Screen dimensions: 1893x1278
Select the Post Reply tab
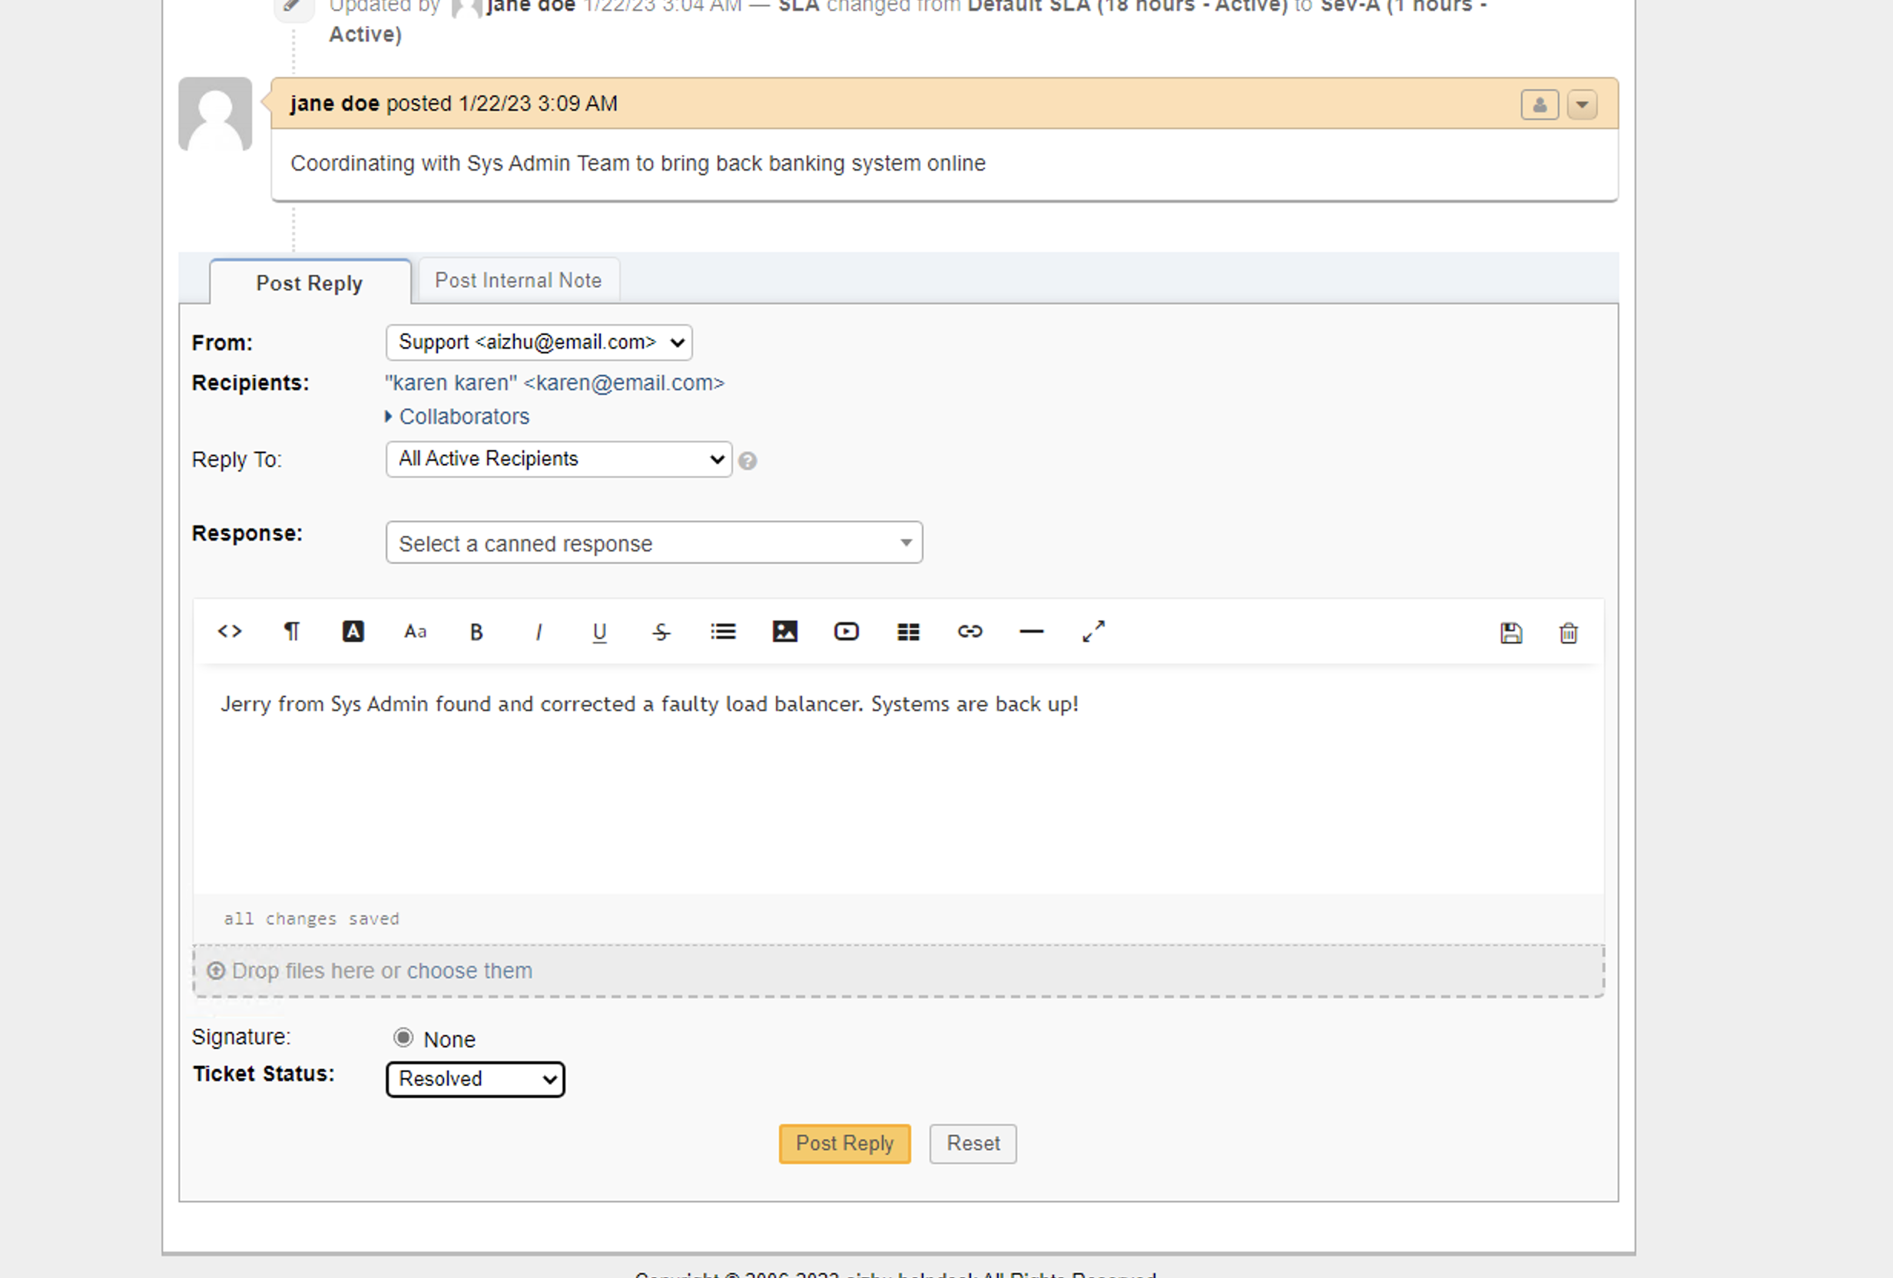click(x=310, y=283)
